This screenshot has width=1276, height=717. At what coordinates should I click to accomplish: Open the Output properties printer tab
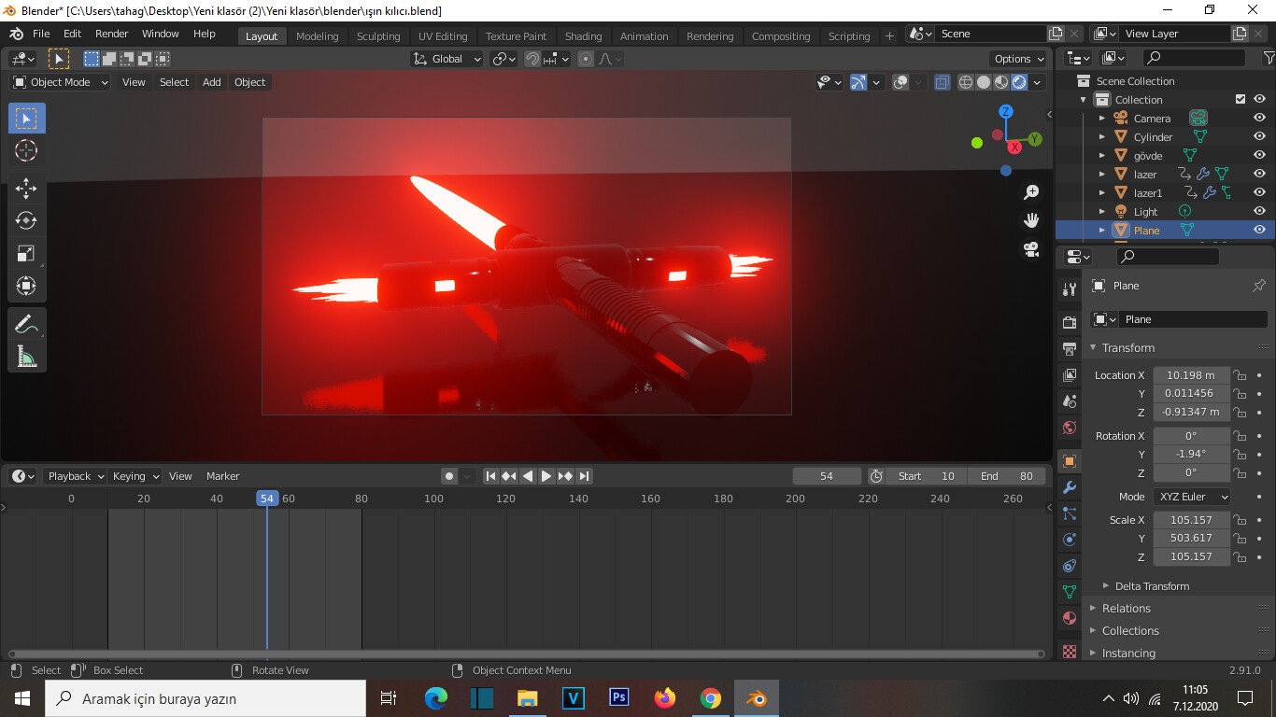point(1070,349)
